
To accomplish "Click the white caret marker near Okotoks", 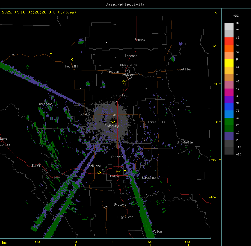I will tap(106, 207).
